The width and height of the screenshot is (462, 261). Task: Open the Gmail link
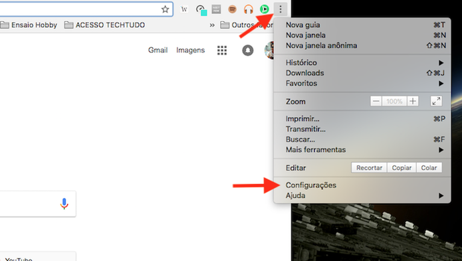click(158, 50)
